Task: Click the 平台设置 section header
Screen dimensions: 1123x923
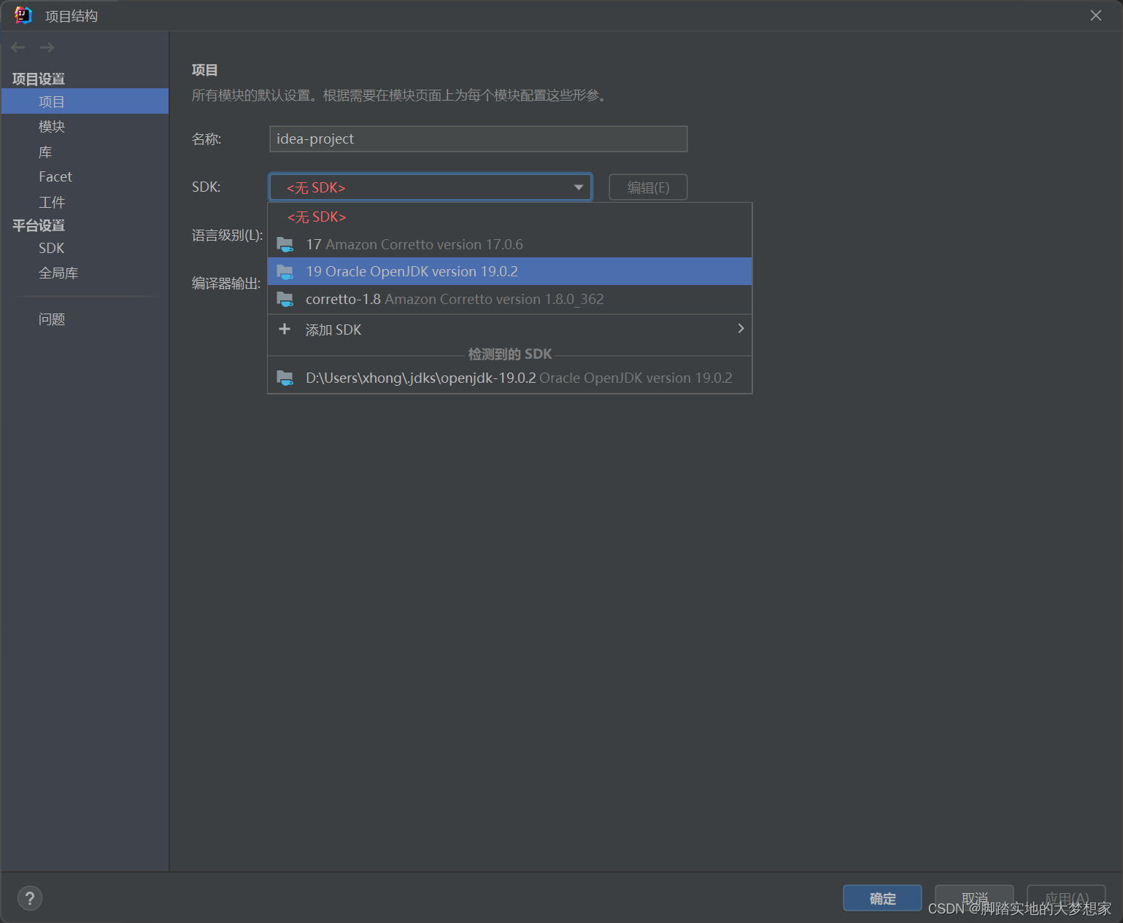Action: coord(39,225)
